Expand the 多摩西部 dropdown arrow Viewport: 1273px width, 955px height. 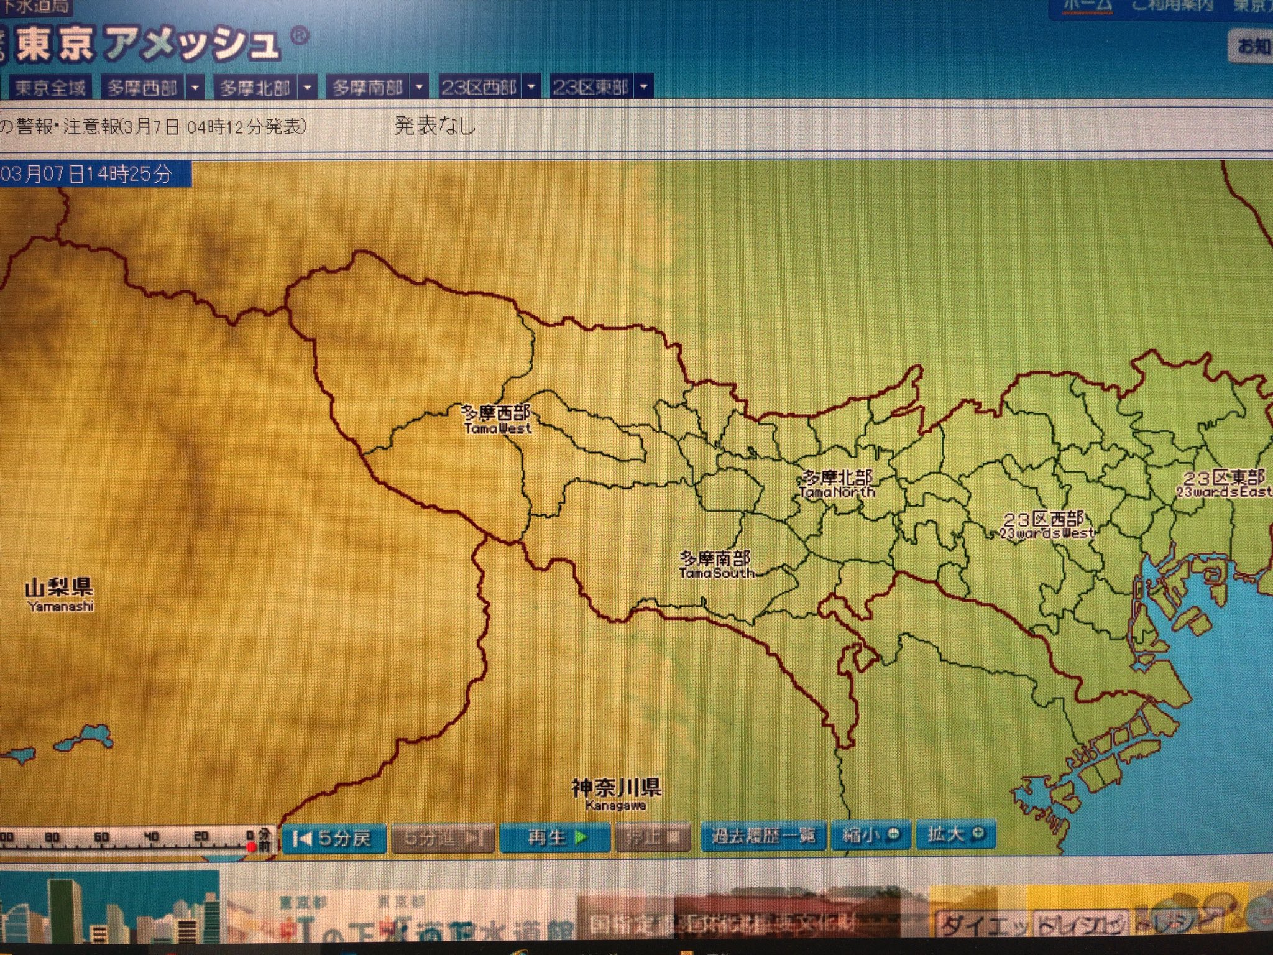point(195,88)
